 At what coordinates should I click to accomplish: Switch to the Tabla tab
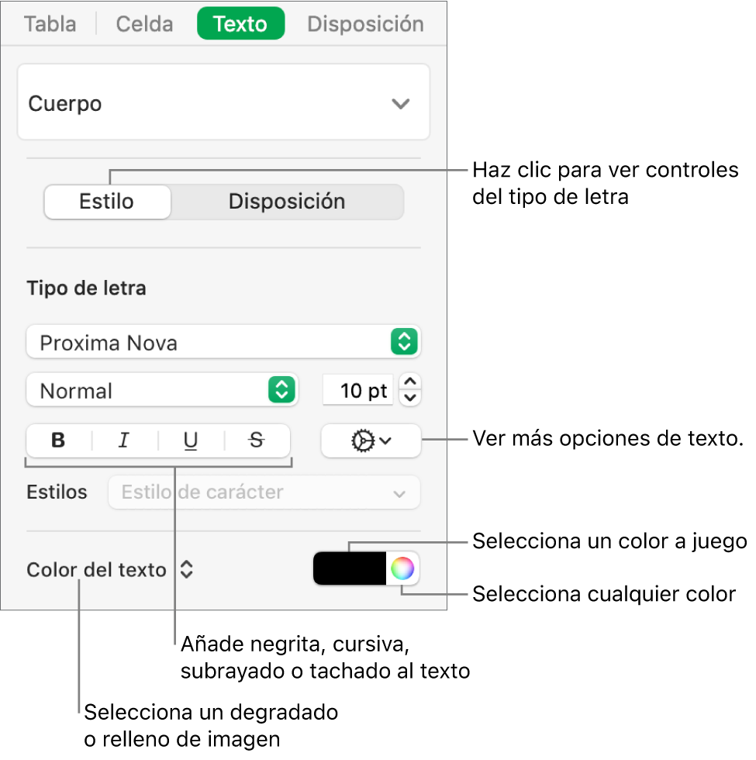(50, 24)
